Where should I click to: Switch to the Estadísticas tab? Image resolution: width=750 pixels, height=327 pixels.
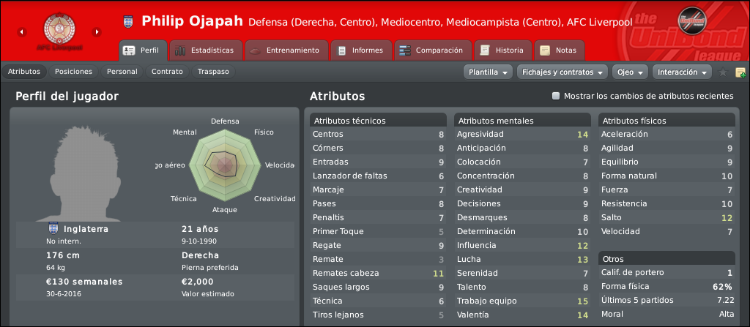coord(206,50)
